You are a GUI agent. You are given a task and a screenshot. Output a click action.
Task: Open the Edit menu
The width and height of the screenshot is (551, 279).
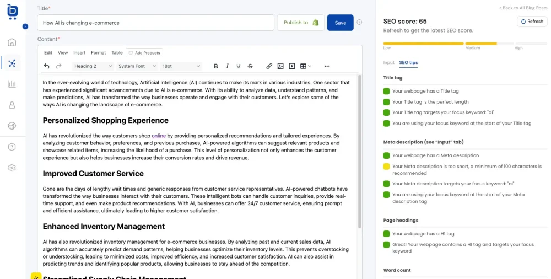48,53
